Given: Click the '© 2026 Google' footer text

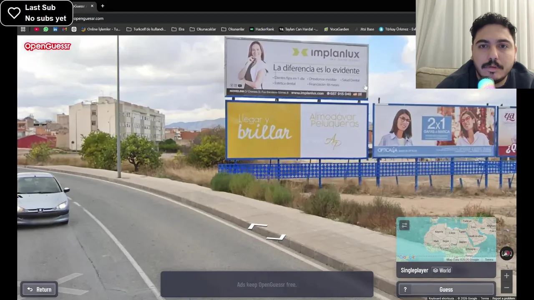Looking at the screenshot, I should (x=467, y=298).
